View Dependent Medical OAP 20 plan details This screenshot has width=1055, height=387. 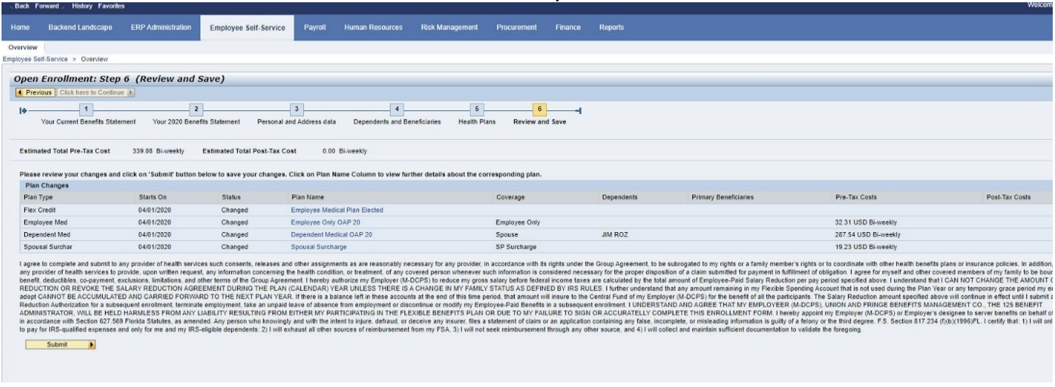[x=337, y=234]
